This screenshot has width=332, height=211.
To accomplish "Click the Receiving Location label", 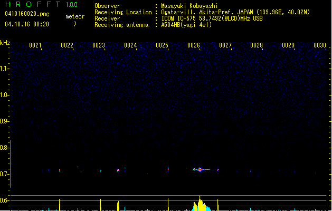I will (x=123, y=12).
